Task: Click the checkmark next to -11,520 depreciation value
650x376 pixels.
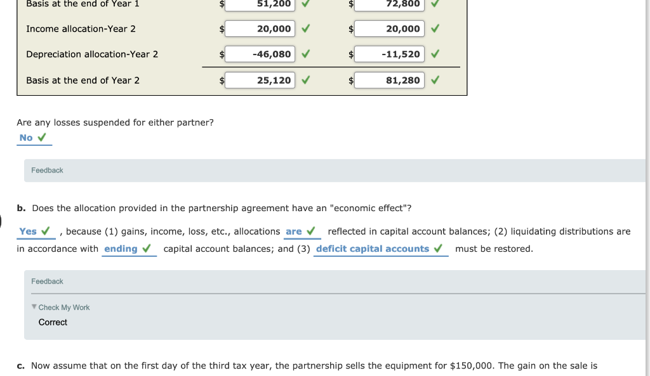Action: (434, 54)
